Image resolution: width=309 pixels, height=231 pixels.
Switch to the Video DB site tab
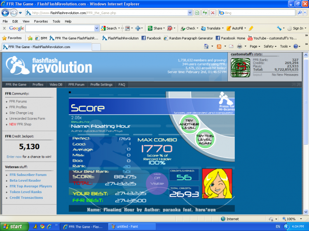coord(56,85)
